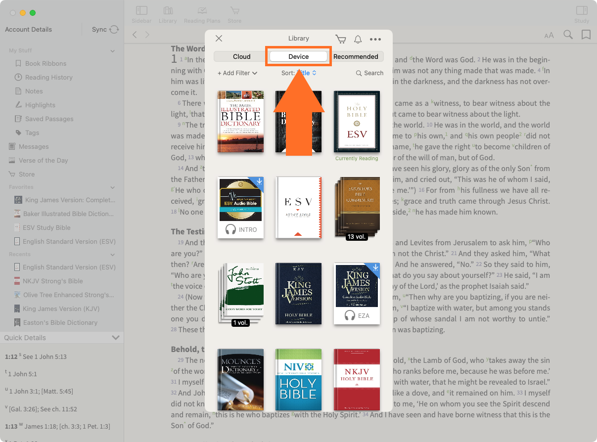The height and width of the screenshot is (442, 597).
Task: Close the Library popup with the X
Action: pyautogui.click(x=219, y=39)
